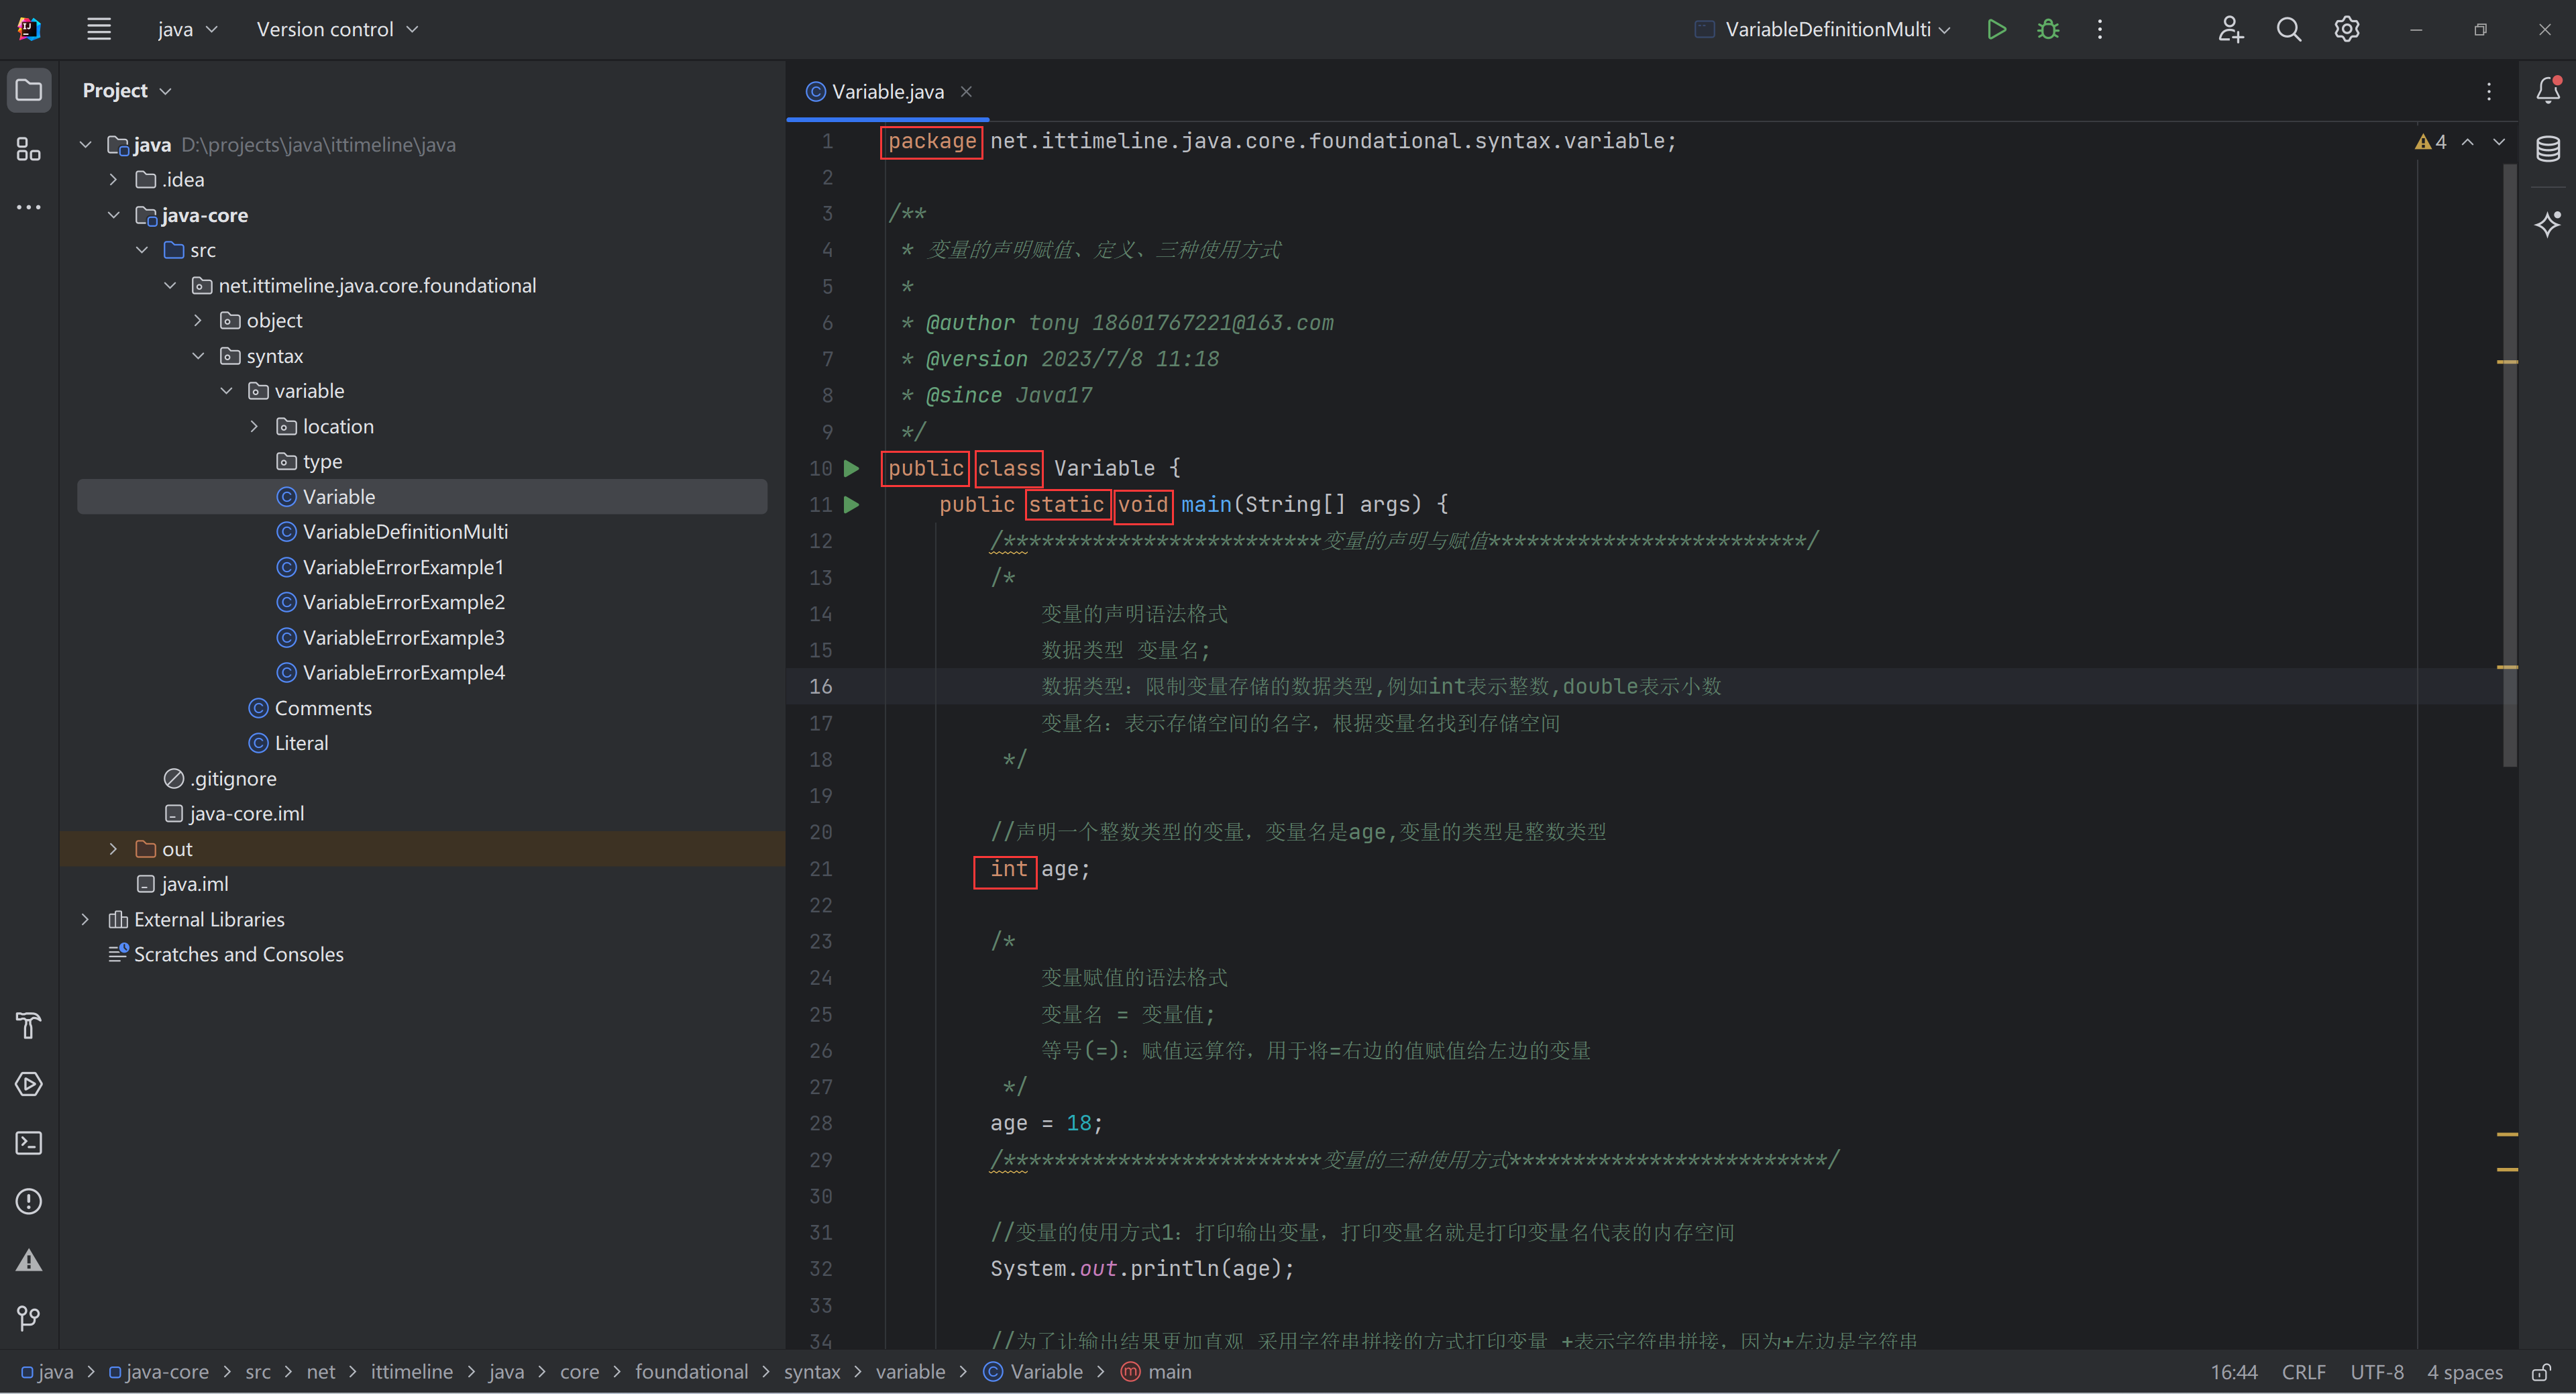
Task: Click the java-core breadcrumb
Action: (160, 1372)
